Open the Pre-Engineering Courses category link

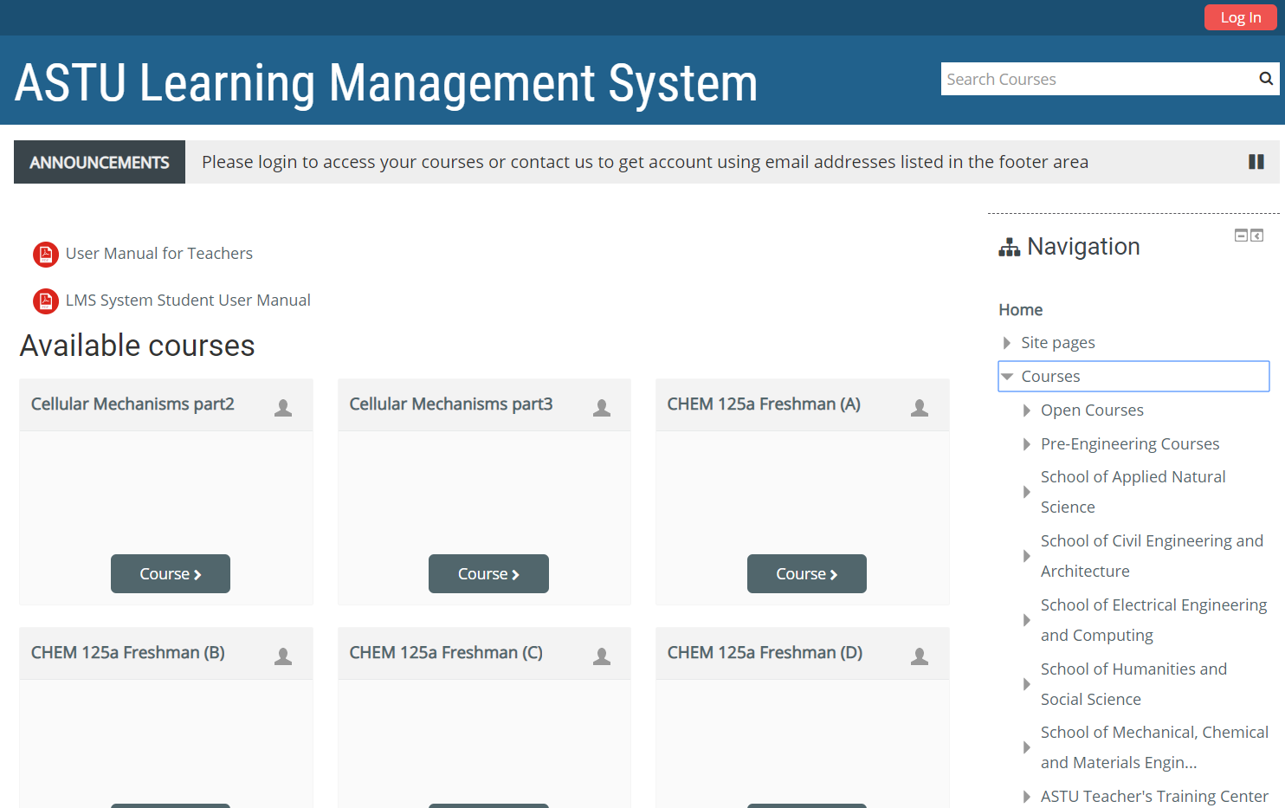pos(1130,444)
